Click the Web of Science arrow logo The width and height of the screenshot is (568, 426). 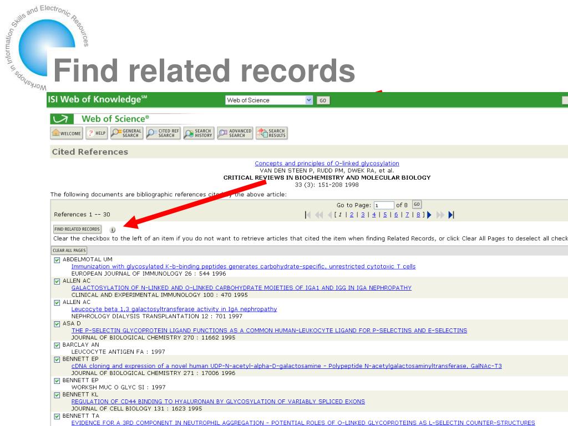(62, 119)
